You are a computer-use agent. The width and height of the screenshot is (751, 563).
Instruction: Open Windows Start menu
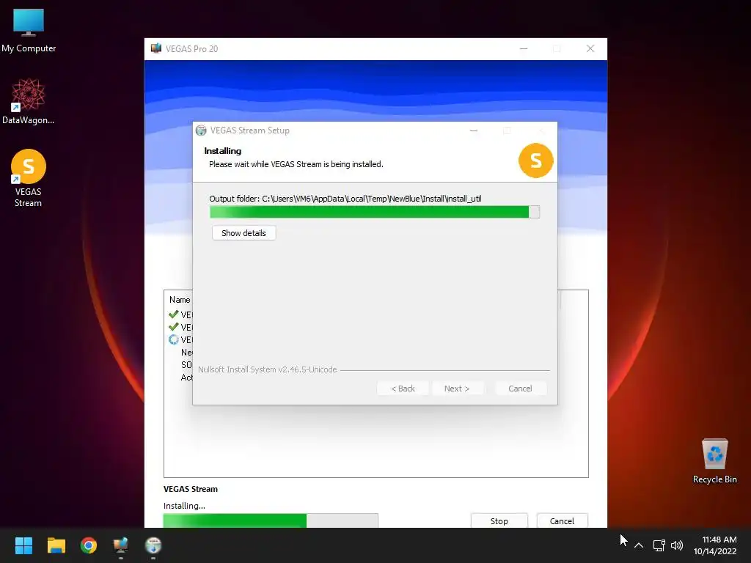(23, 545)
